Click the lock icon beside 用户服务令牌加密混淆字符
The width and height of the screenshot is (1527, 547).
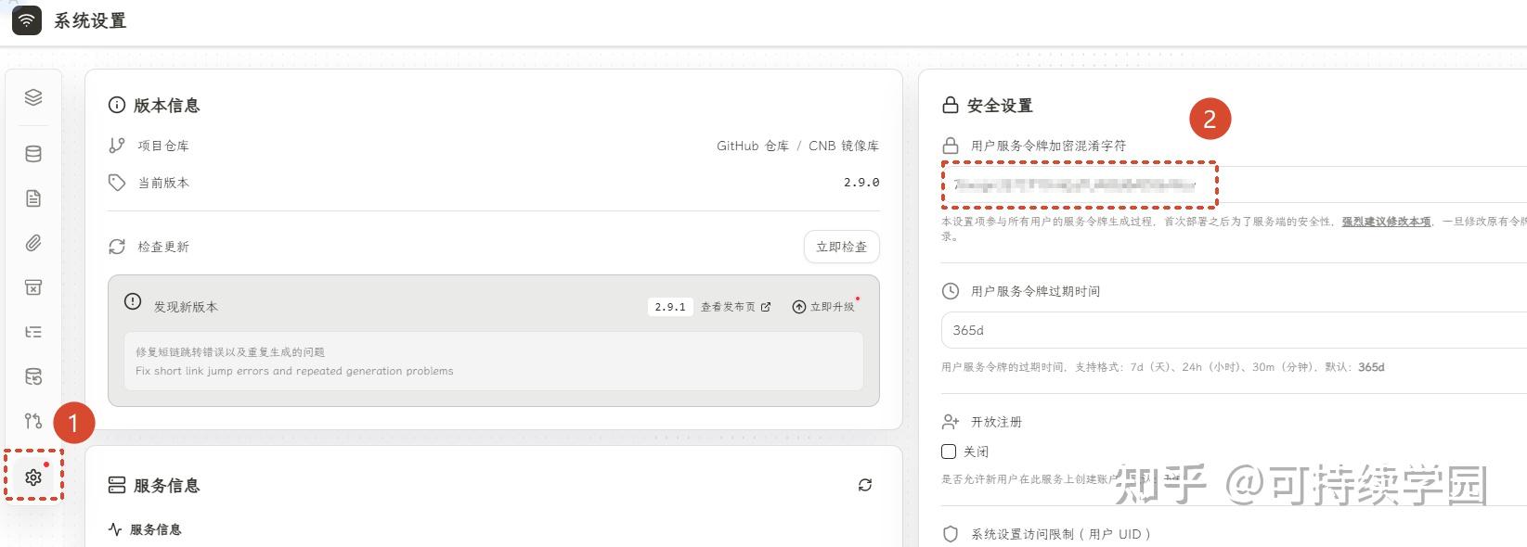click(951, 146)
